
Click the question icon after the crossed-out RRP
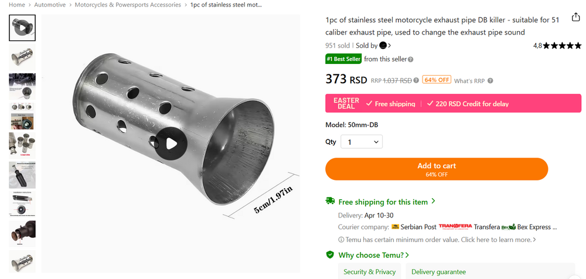click(416, 80)
